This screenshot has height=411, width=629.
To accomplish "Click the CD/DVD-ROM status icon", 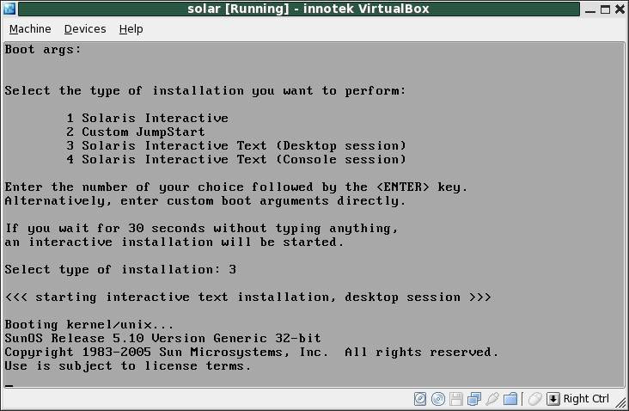I will [438, 399].
